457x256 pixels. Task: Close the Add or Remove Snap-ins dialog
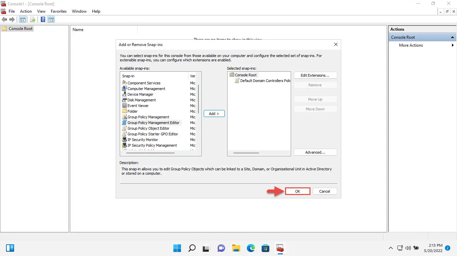pyautogui.click(x=336, y=44)
